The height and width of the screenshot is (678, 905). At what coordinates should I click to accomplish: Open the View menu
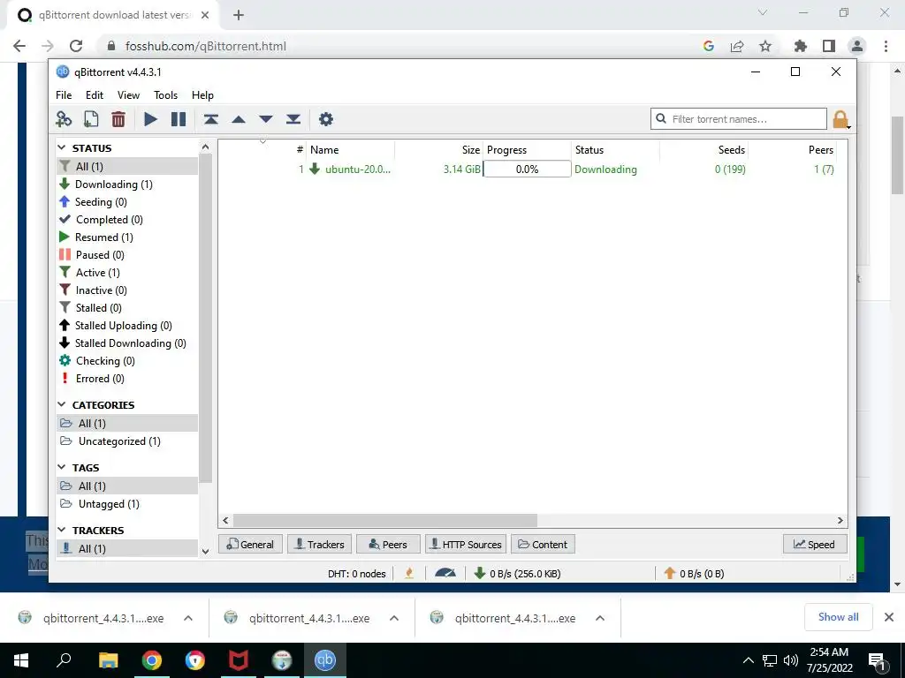tap(128, 95)
